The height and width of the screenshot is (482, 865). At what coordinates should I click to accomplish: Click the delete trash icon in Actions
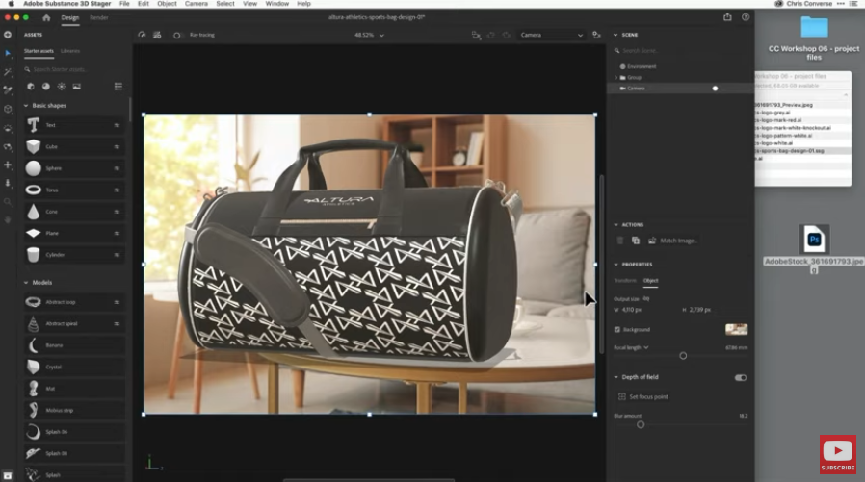click(x=620, y=241)
